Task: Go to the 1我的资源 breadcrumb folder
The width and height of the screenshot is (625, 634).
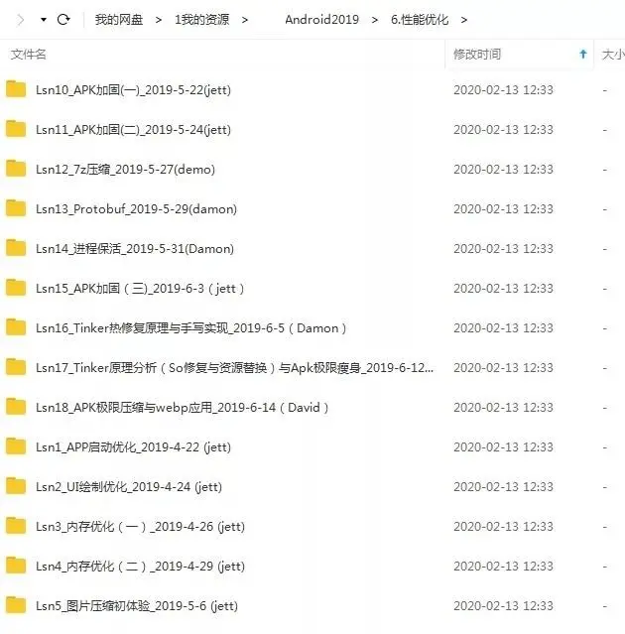Action: [201, 20]
